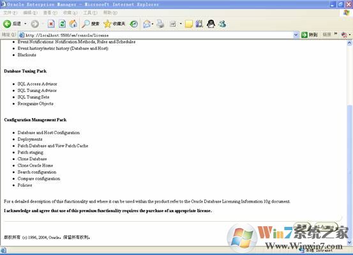353x255 pixels.
Task: Open the Back button history dropdown arrow
Action: click(26, 24)
